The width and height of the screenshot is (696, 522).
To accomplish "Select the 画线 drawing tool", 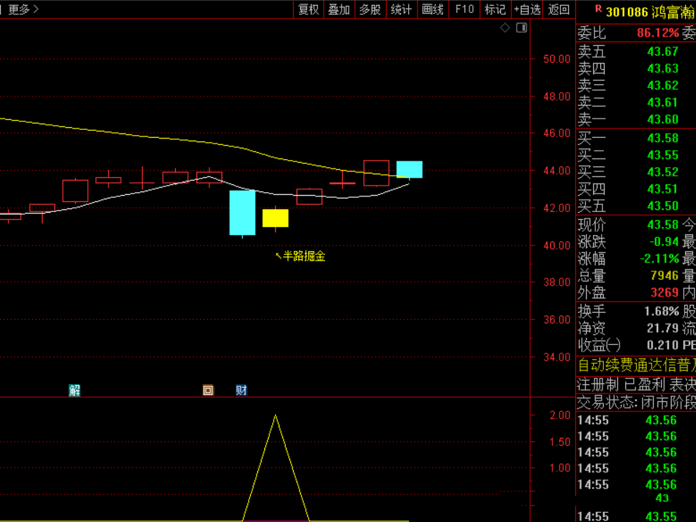I will 433,9.
